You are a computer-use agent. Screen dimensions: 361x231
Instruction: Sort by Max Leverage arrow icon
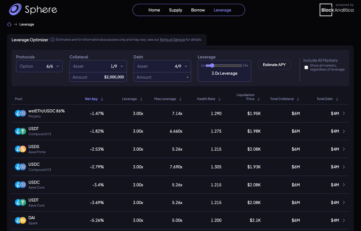(180, 99)
